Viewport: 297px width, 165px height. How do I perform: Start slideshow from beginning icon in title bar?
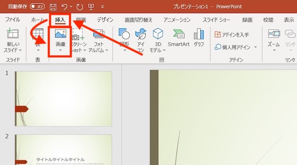pyautogui.click(x=91, y=7)
